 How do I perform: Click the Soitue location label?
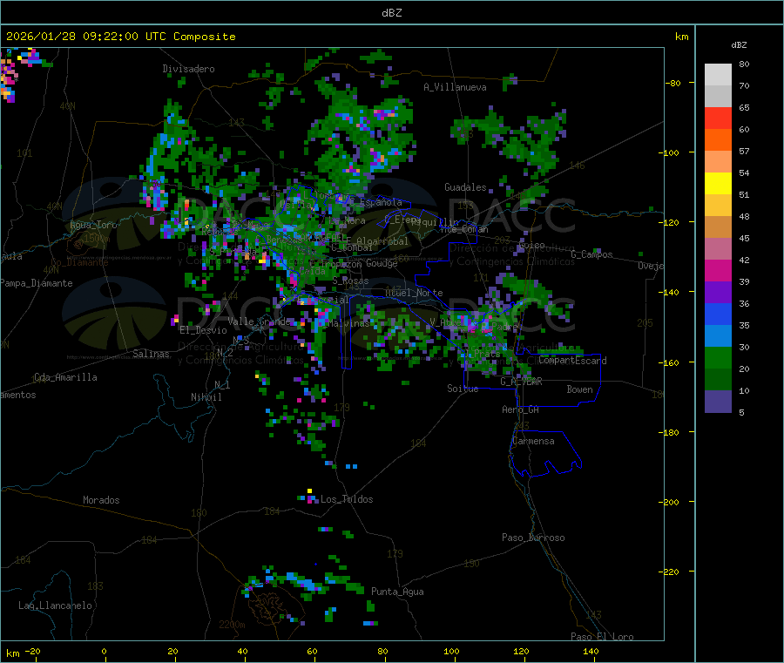(463, 389)
